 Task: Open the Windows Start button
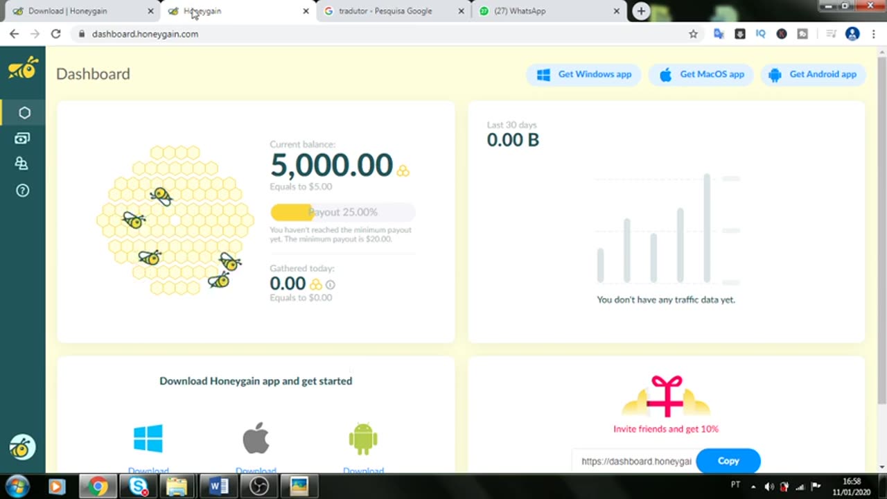click(x=17, y=486)
